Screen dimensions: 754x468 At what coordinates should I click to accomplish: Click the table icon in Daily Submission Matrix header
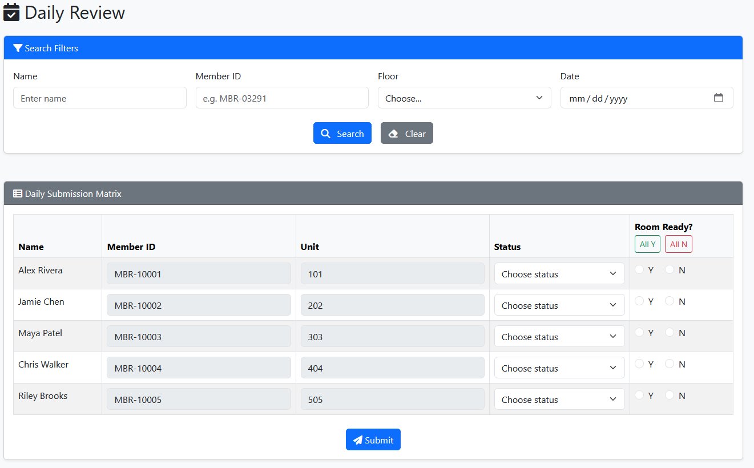point(17,193)
